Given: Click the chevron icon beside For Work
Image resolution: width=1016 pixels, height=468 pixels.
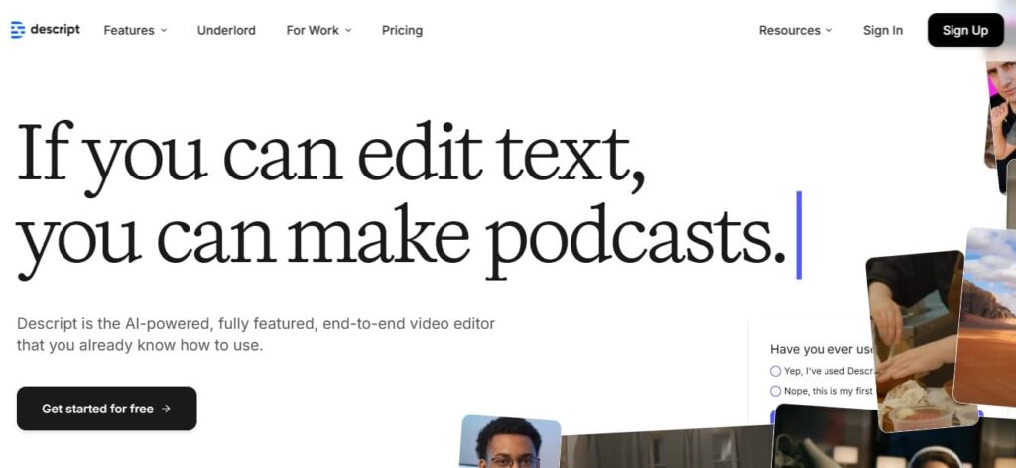Looking at the screenshot, I should click(x=348, y=31).
